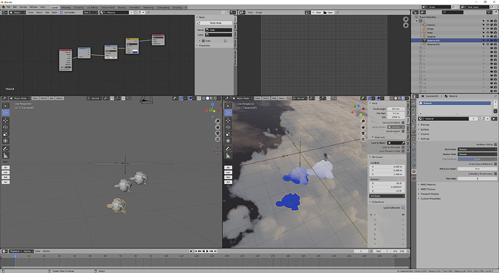Open the outliner filter funnel icon
Screen dimensions: 499x273
coord(490,12)
